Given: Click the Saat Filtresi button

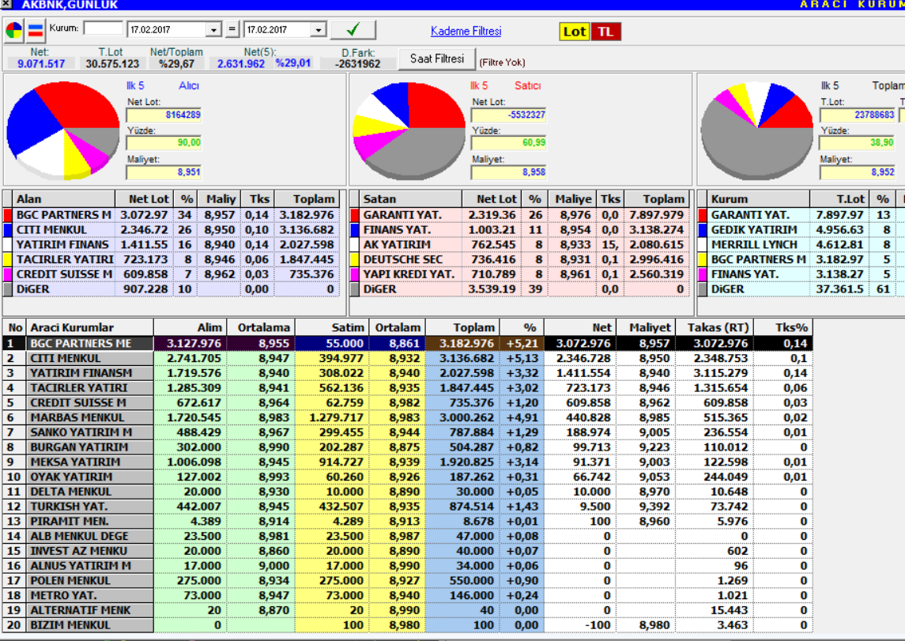Looking at the screenshot, I should coord(437,58).
